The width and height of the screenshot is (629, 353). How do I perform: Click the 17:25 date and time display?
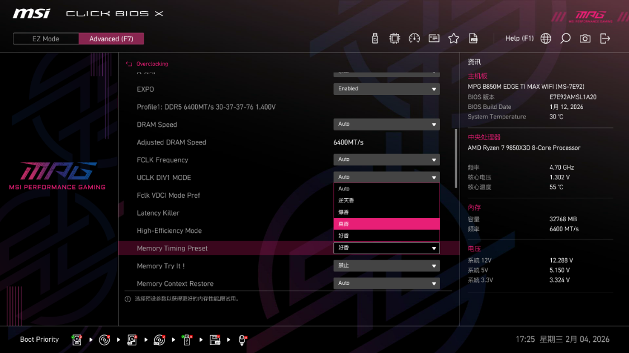click(x=562, y=340)
